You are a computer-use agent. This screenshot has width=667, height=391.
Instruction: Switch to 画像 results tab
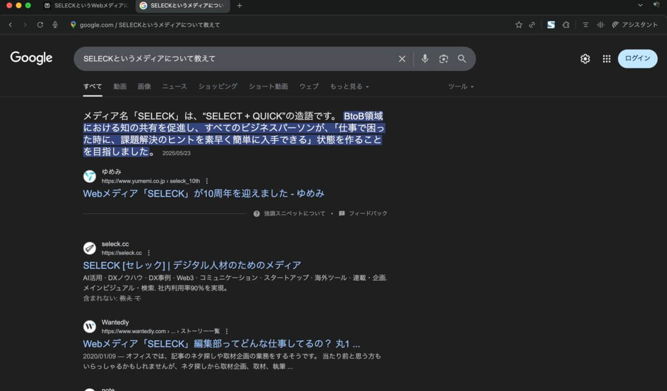(x=145, y=87)
